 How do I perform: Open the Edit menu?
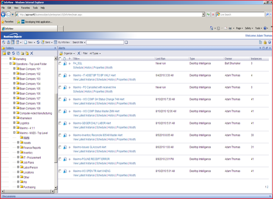point(9,8)
